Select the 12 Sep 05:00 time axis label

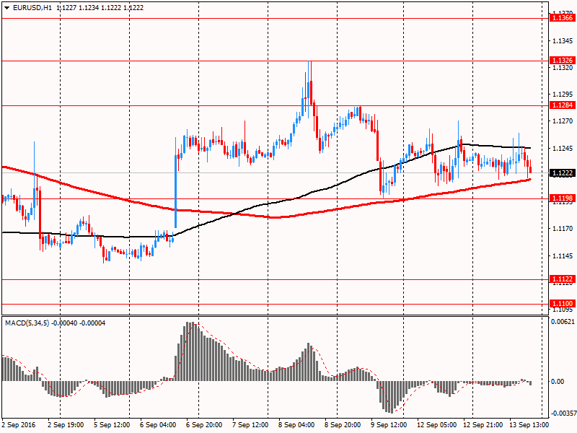pyautogui.click(x=437, y=425)
